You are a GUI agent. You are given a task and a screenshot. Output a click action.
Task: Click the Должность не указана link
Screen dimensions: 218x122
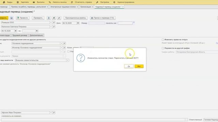(x=11, y=116)
